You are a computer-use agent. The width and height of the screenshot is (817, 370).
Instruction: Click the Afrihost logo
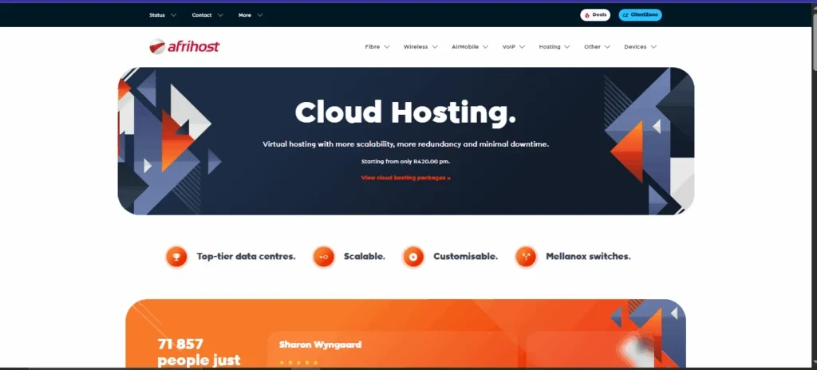coord(184,46)
